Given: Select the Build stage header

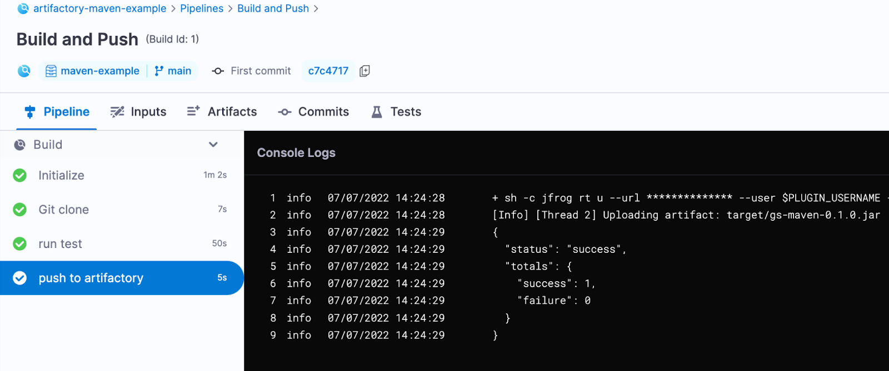Looking at the screenshot, I should (122, 145).
